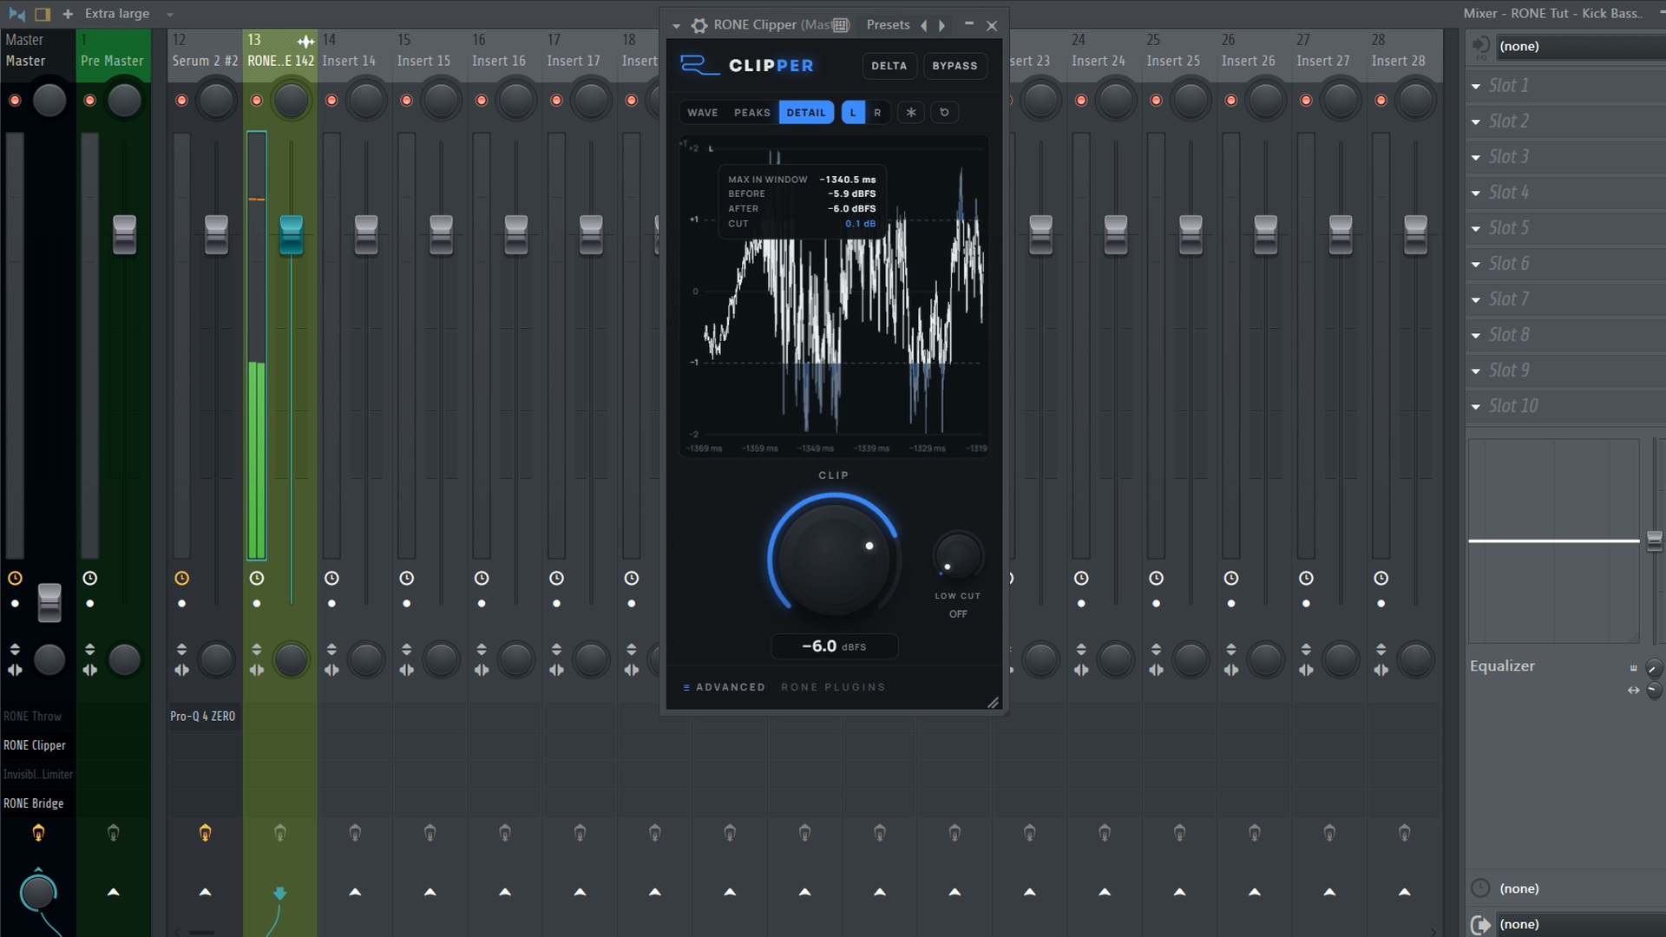Open the ADVANCED section in Clipper
This screenshot has width=1666, height=937.
(724, 687)
